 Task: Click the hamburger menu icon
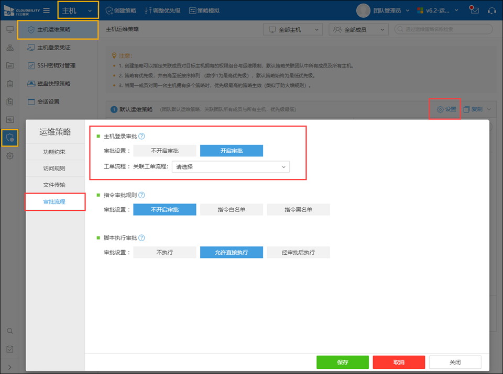click(47, 10)
